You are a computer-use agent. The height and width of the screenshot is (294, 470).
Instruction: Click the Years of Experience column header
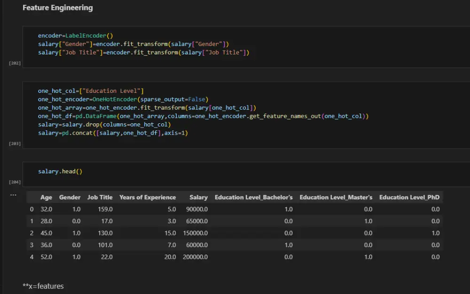pyautogui.click(x=148, y=197)
